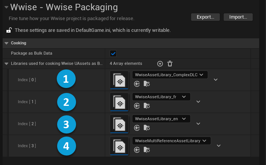Browse to WwiseAssetLibrary_fr in Content Browser
The image size is (266, 165).
[x=146, y=106]
